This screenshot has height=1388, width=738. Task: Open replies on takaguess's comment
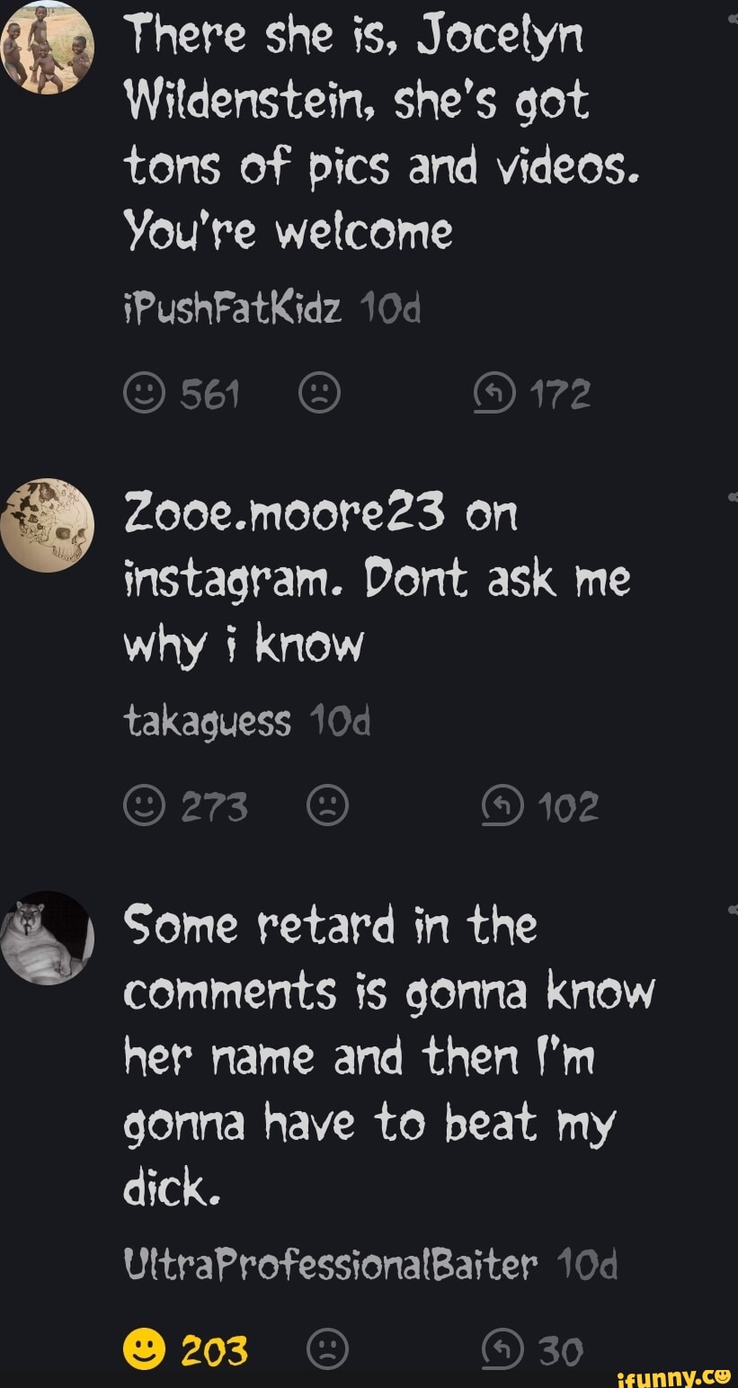[x=501, y=806]
